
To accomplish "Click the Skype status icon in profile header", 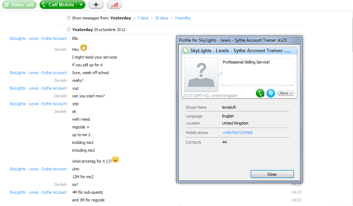I will pyautogui.click(x=186, y=50).
